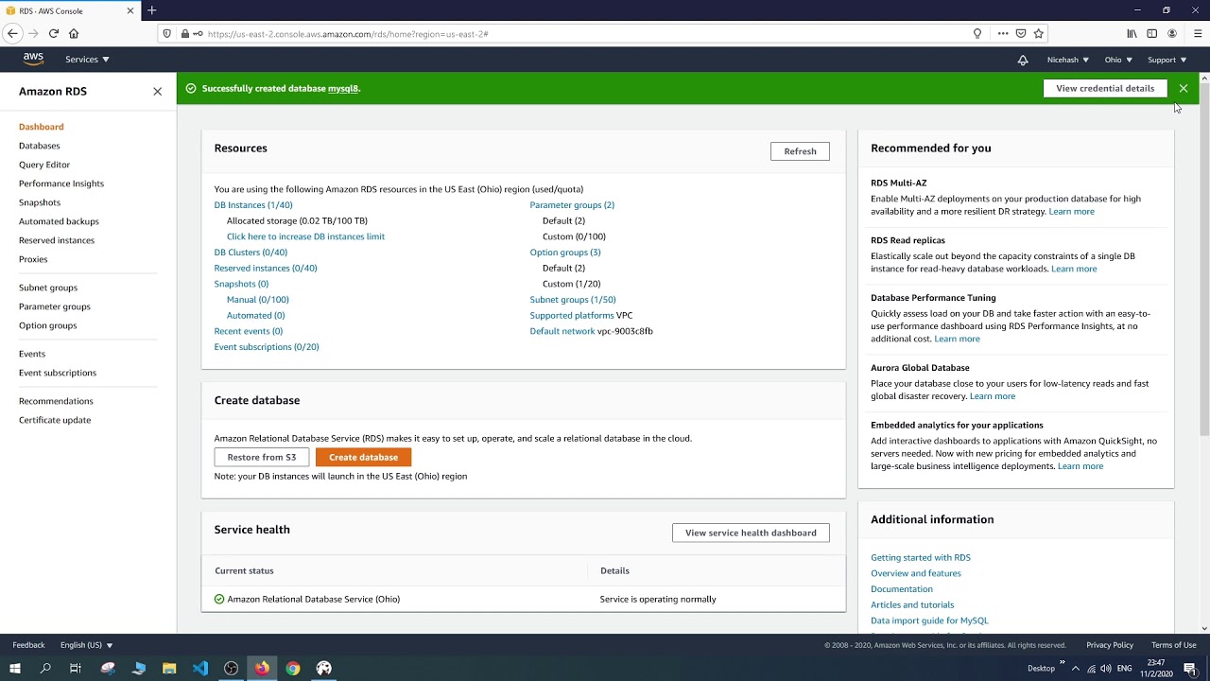Click the orange Create database button
This screenshot has height=681, width=1210.
[x=363, y=457]
